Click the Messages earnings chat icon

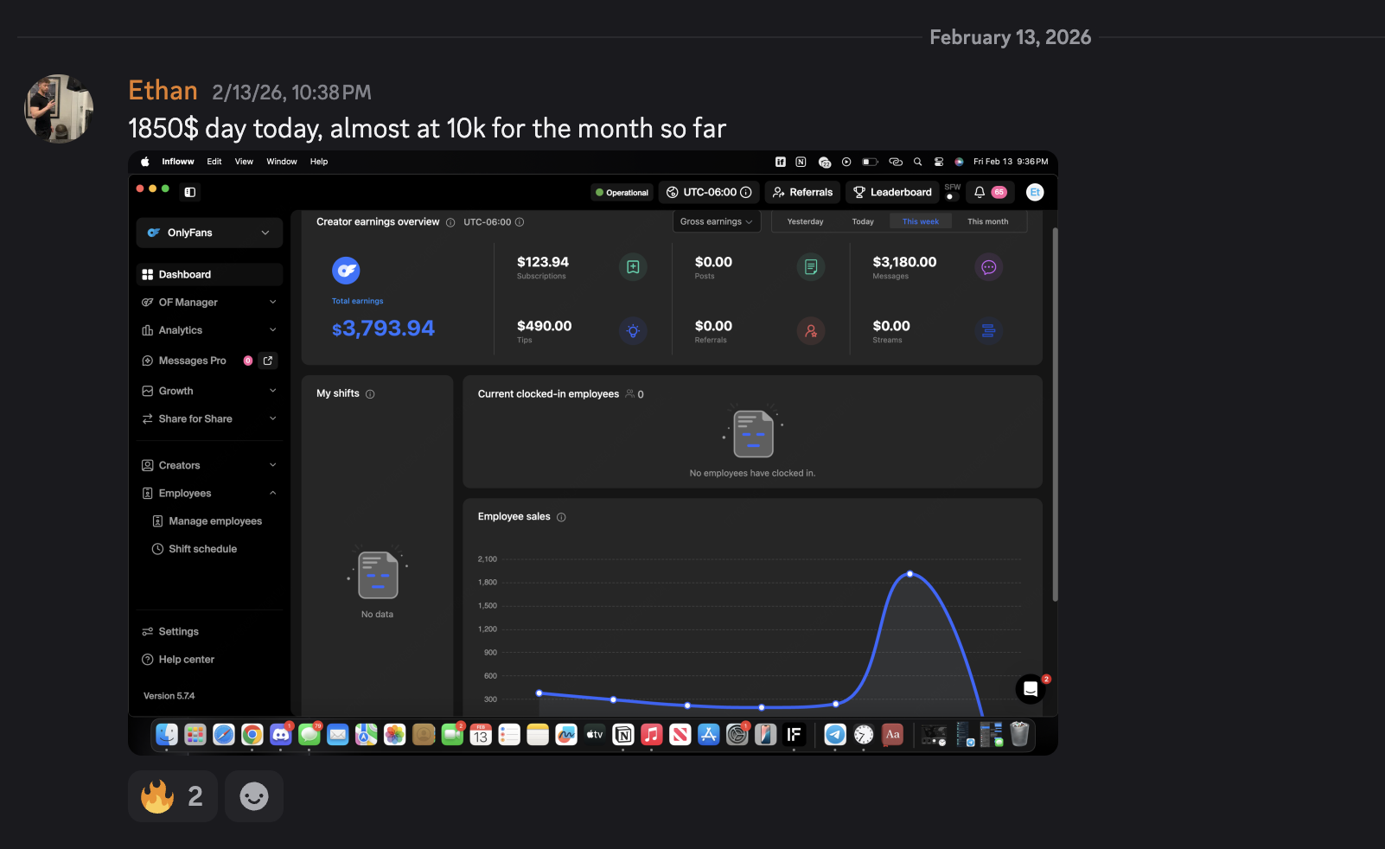988,267
